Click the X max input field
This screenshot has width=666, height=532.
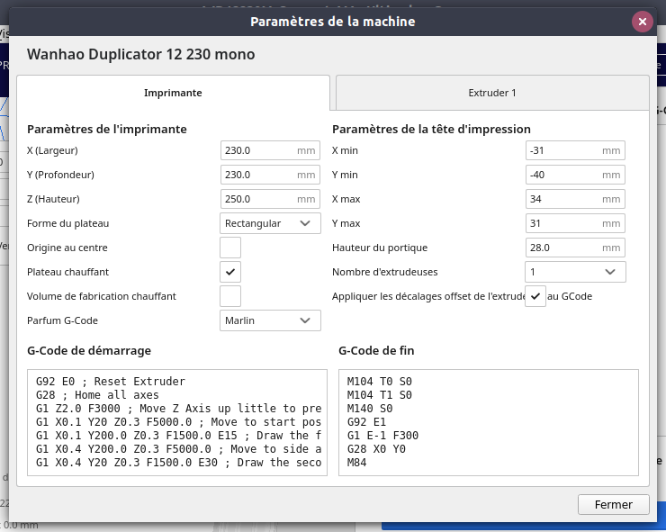(575, 199)
